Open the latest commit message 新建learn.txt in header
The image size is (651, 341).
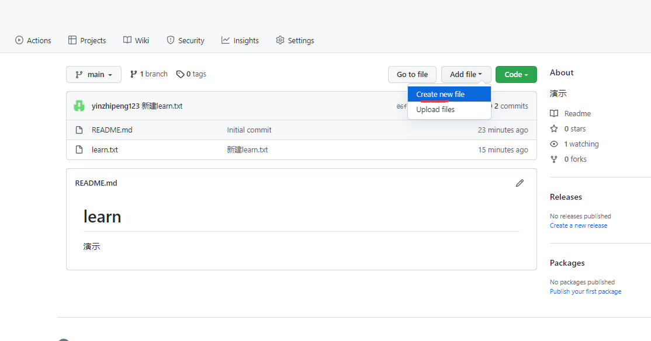click(162, 106)
